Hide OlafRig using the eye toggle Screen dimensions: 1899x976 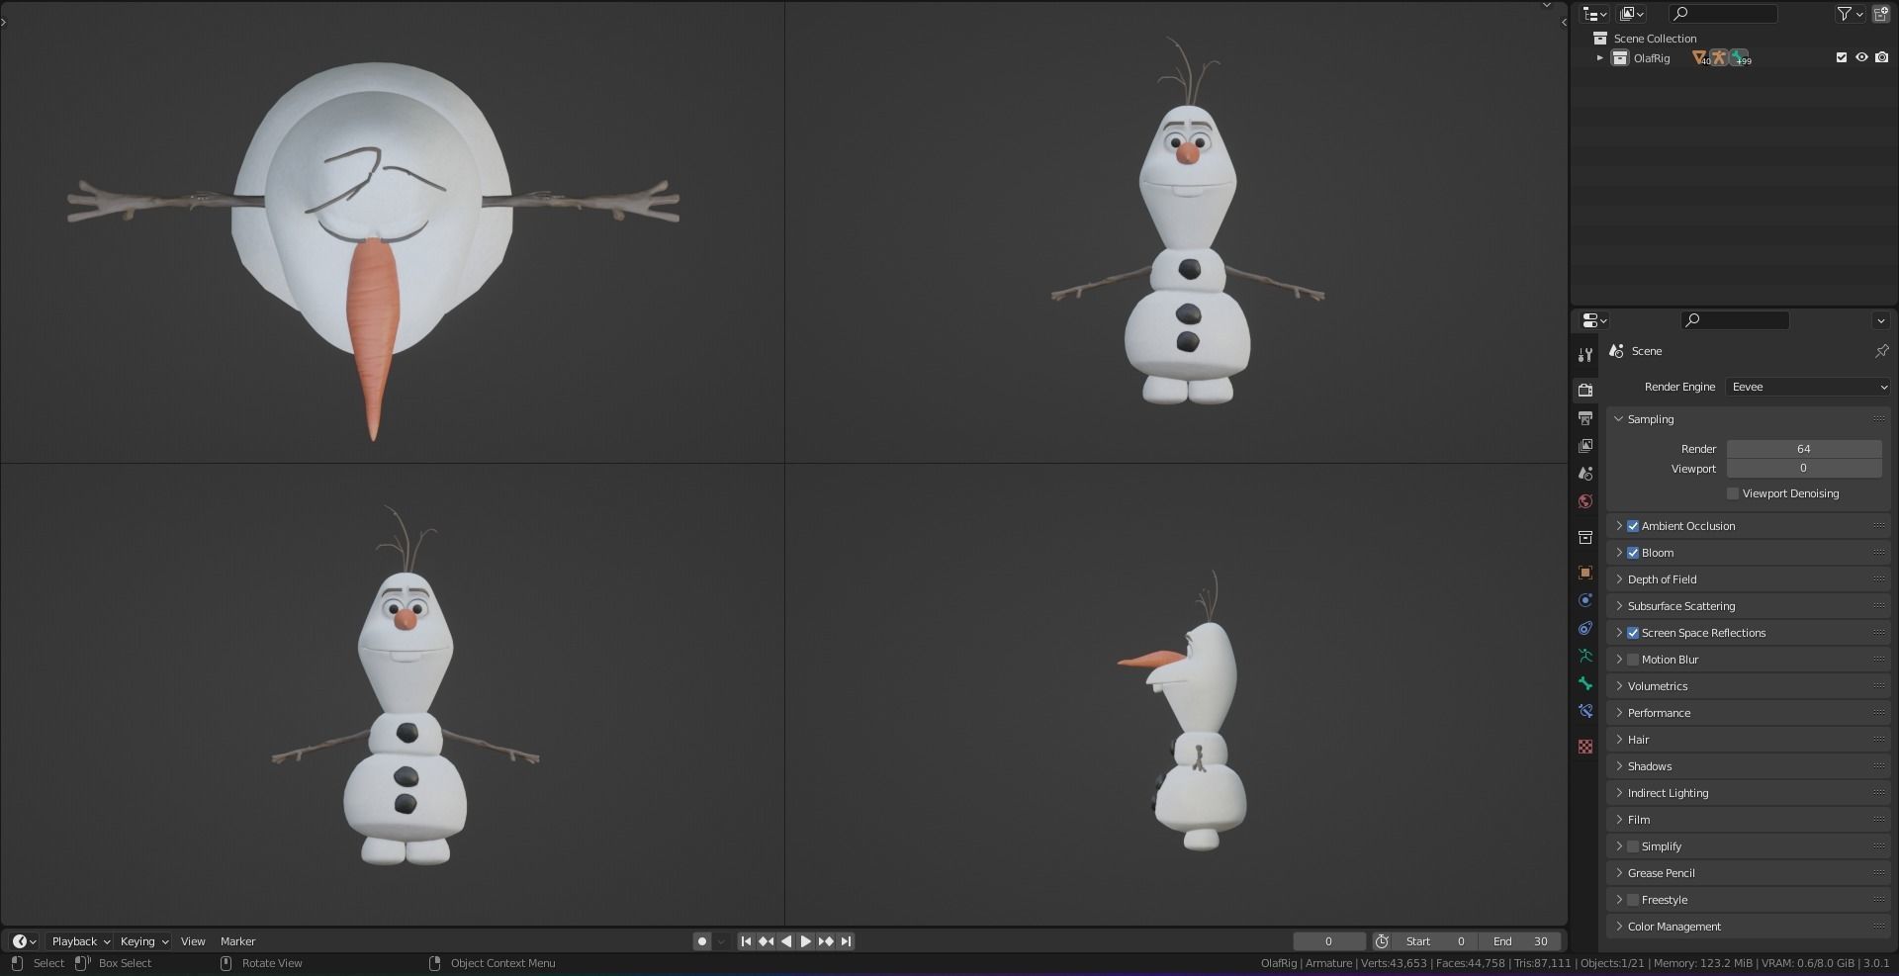coord(1861,57)
